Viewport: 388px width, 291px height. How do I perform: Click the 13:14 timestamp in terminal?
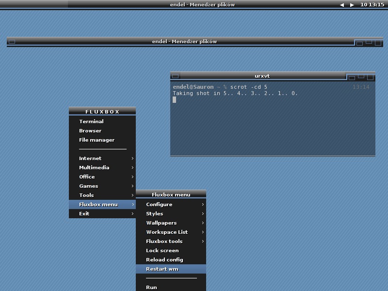[x=361, y=87]
